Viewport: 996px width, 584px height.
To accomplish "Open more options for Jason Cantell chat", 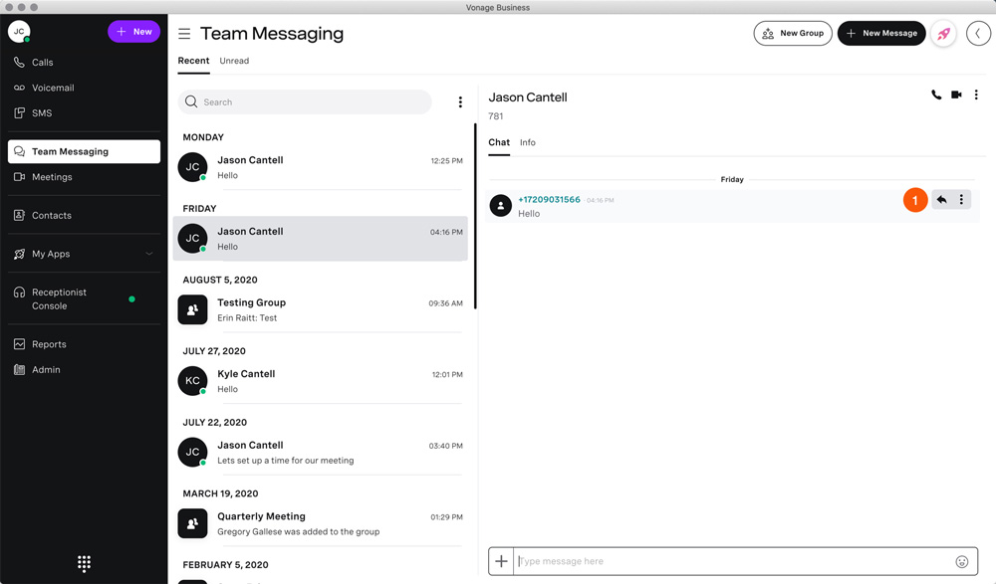I will [976, 96].
